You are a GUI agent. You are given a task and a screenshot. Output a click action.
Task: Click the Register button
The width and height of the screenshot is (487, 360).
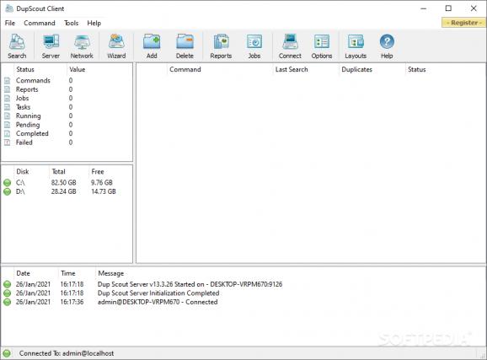pos(464,23)
